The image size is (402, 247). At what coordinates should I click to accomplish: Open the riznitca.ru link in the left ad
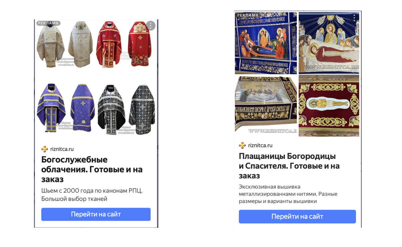point(62,149)
